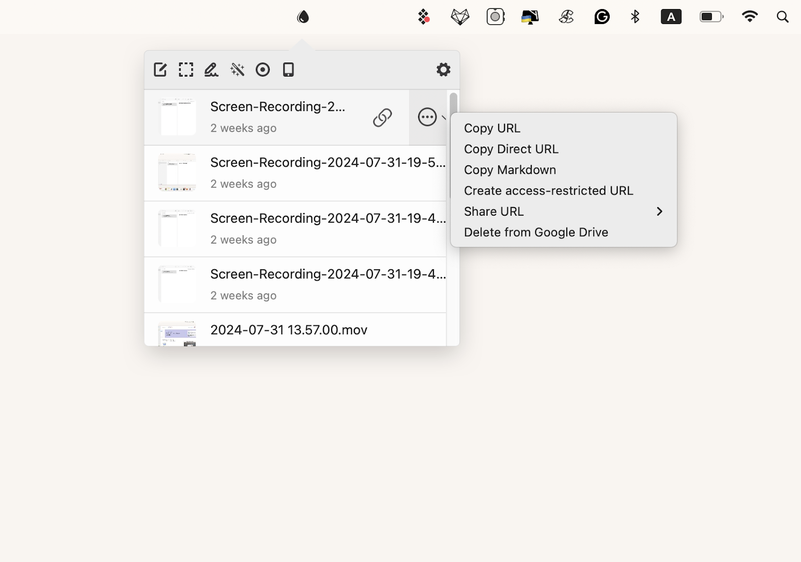The height and width of the screenshot is (562, 801).
Task: Open the mobile device capture tool
Action: tap(289, 70)
